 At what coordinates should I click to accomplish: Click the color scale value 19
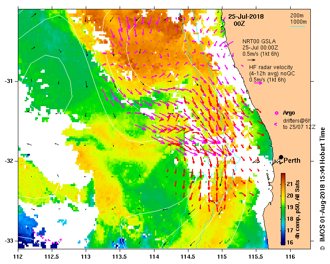coord(290,207)
